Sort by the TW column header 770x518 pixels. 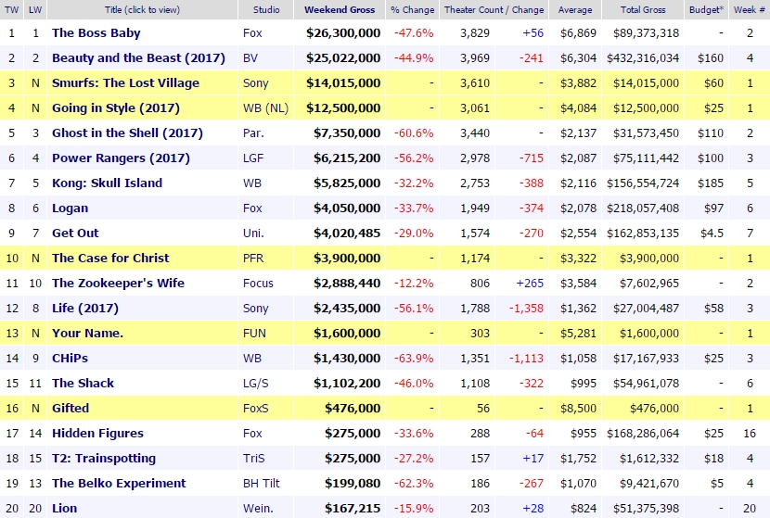[x=11, y=10]
